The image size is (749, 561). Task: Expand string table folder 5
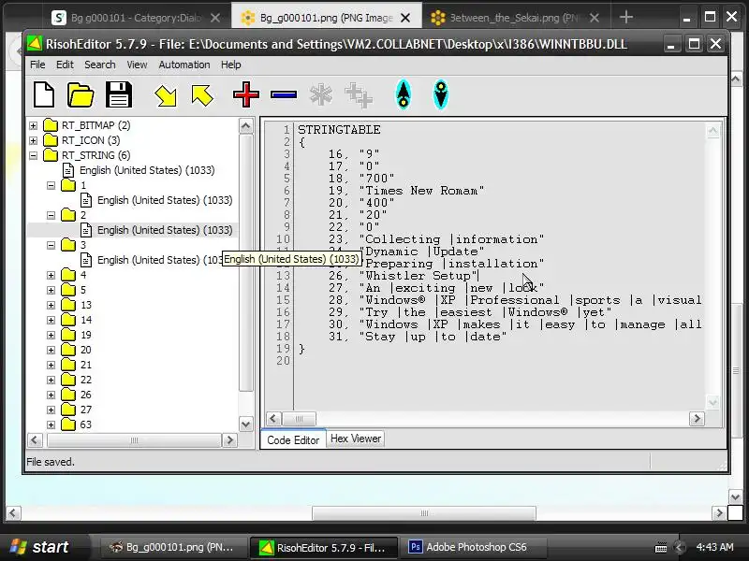click(51, 290)
